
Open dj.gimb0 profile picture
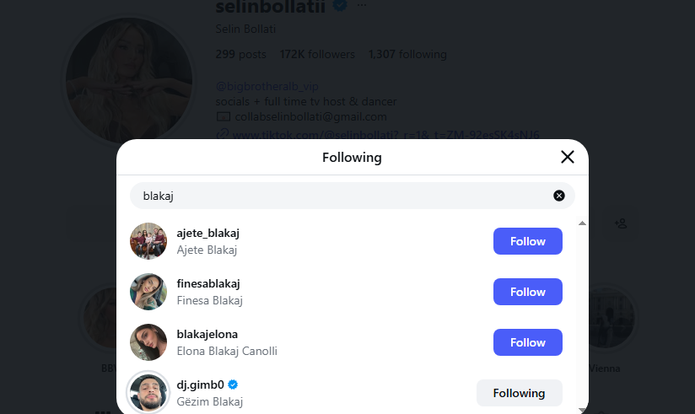coord(148,393)
